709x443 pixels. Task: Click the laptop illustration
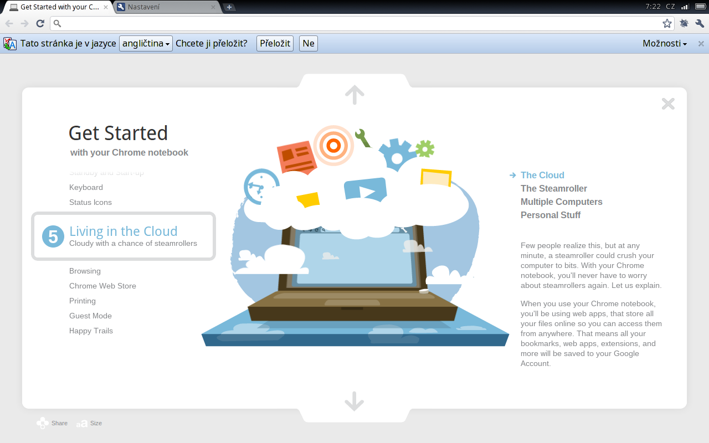(353, 271)
